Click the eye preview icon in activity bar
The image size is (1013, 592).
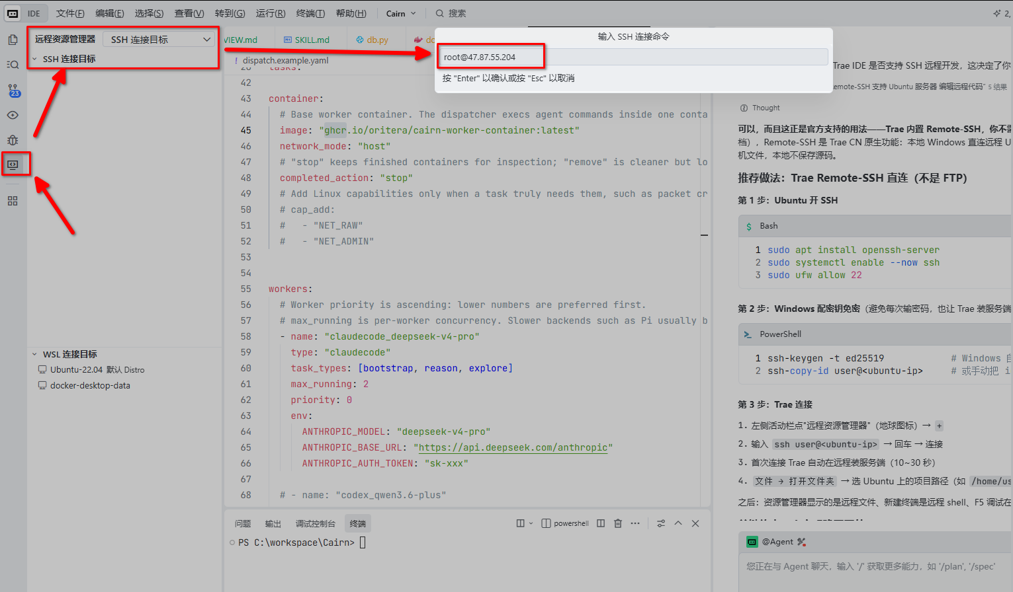pos(13,115)
